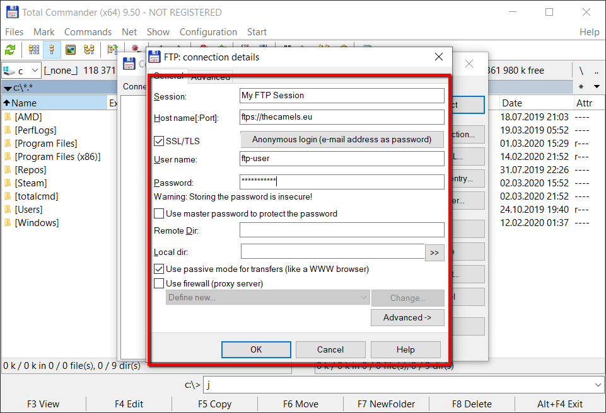Open the [PerfLogs] folder icon
The height and width of the screenshot is (413, 606).
point(8,130)
